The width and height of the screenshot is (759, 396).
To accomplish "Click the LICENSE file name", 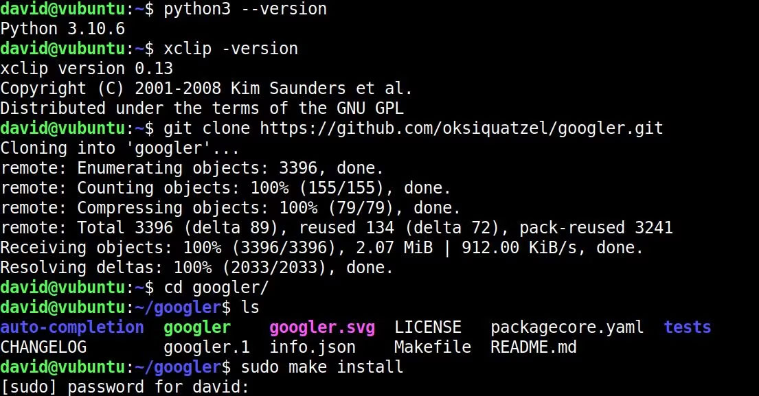I will pos(427,327).
